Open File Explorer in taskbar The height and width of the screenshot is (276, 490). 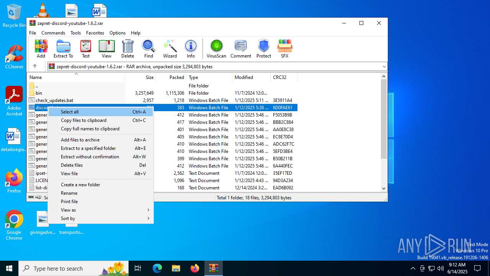click(176, 268)
